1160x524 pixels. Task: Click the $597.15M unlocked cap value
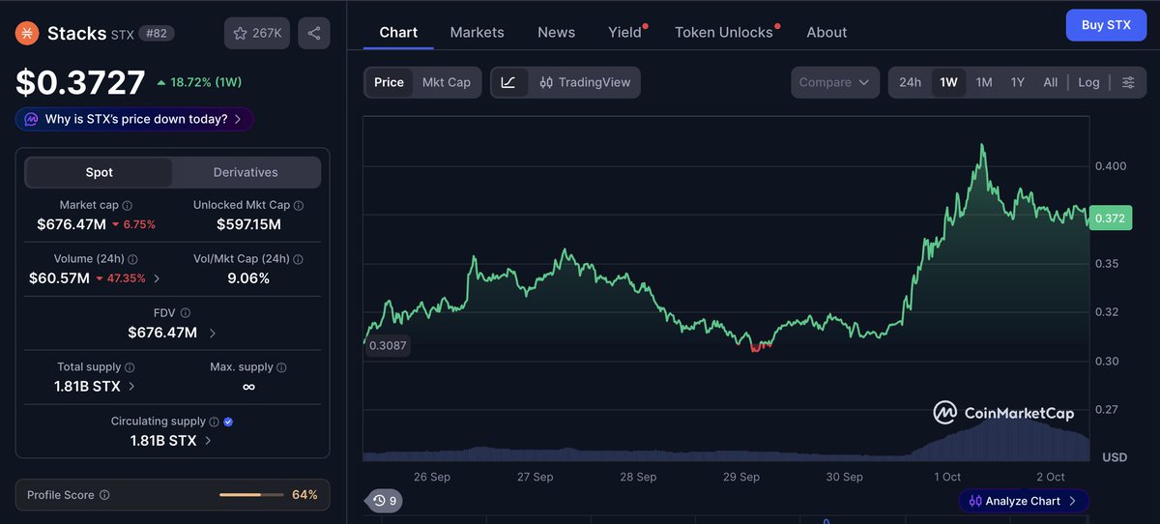click(248, 224)
